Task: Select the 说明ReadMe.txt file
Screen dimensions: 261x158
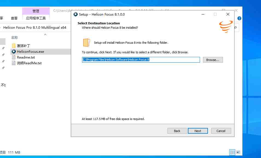Action: point(29,63)
